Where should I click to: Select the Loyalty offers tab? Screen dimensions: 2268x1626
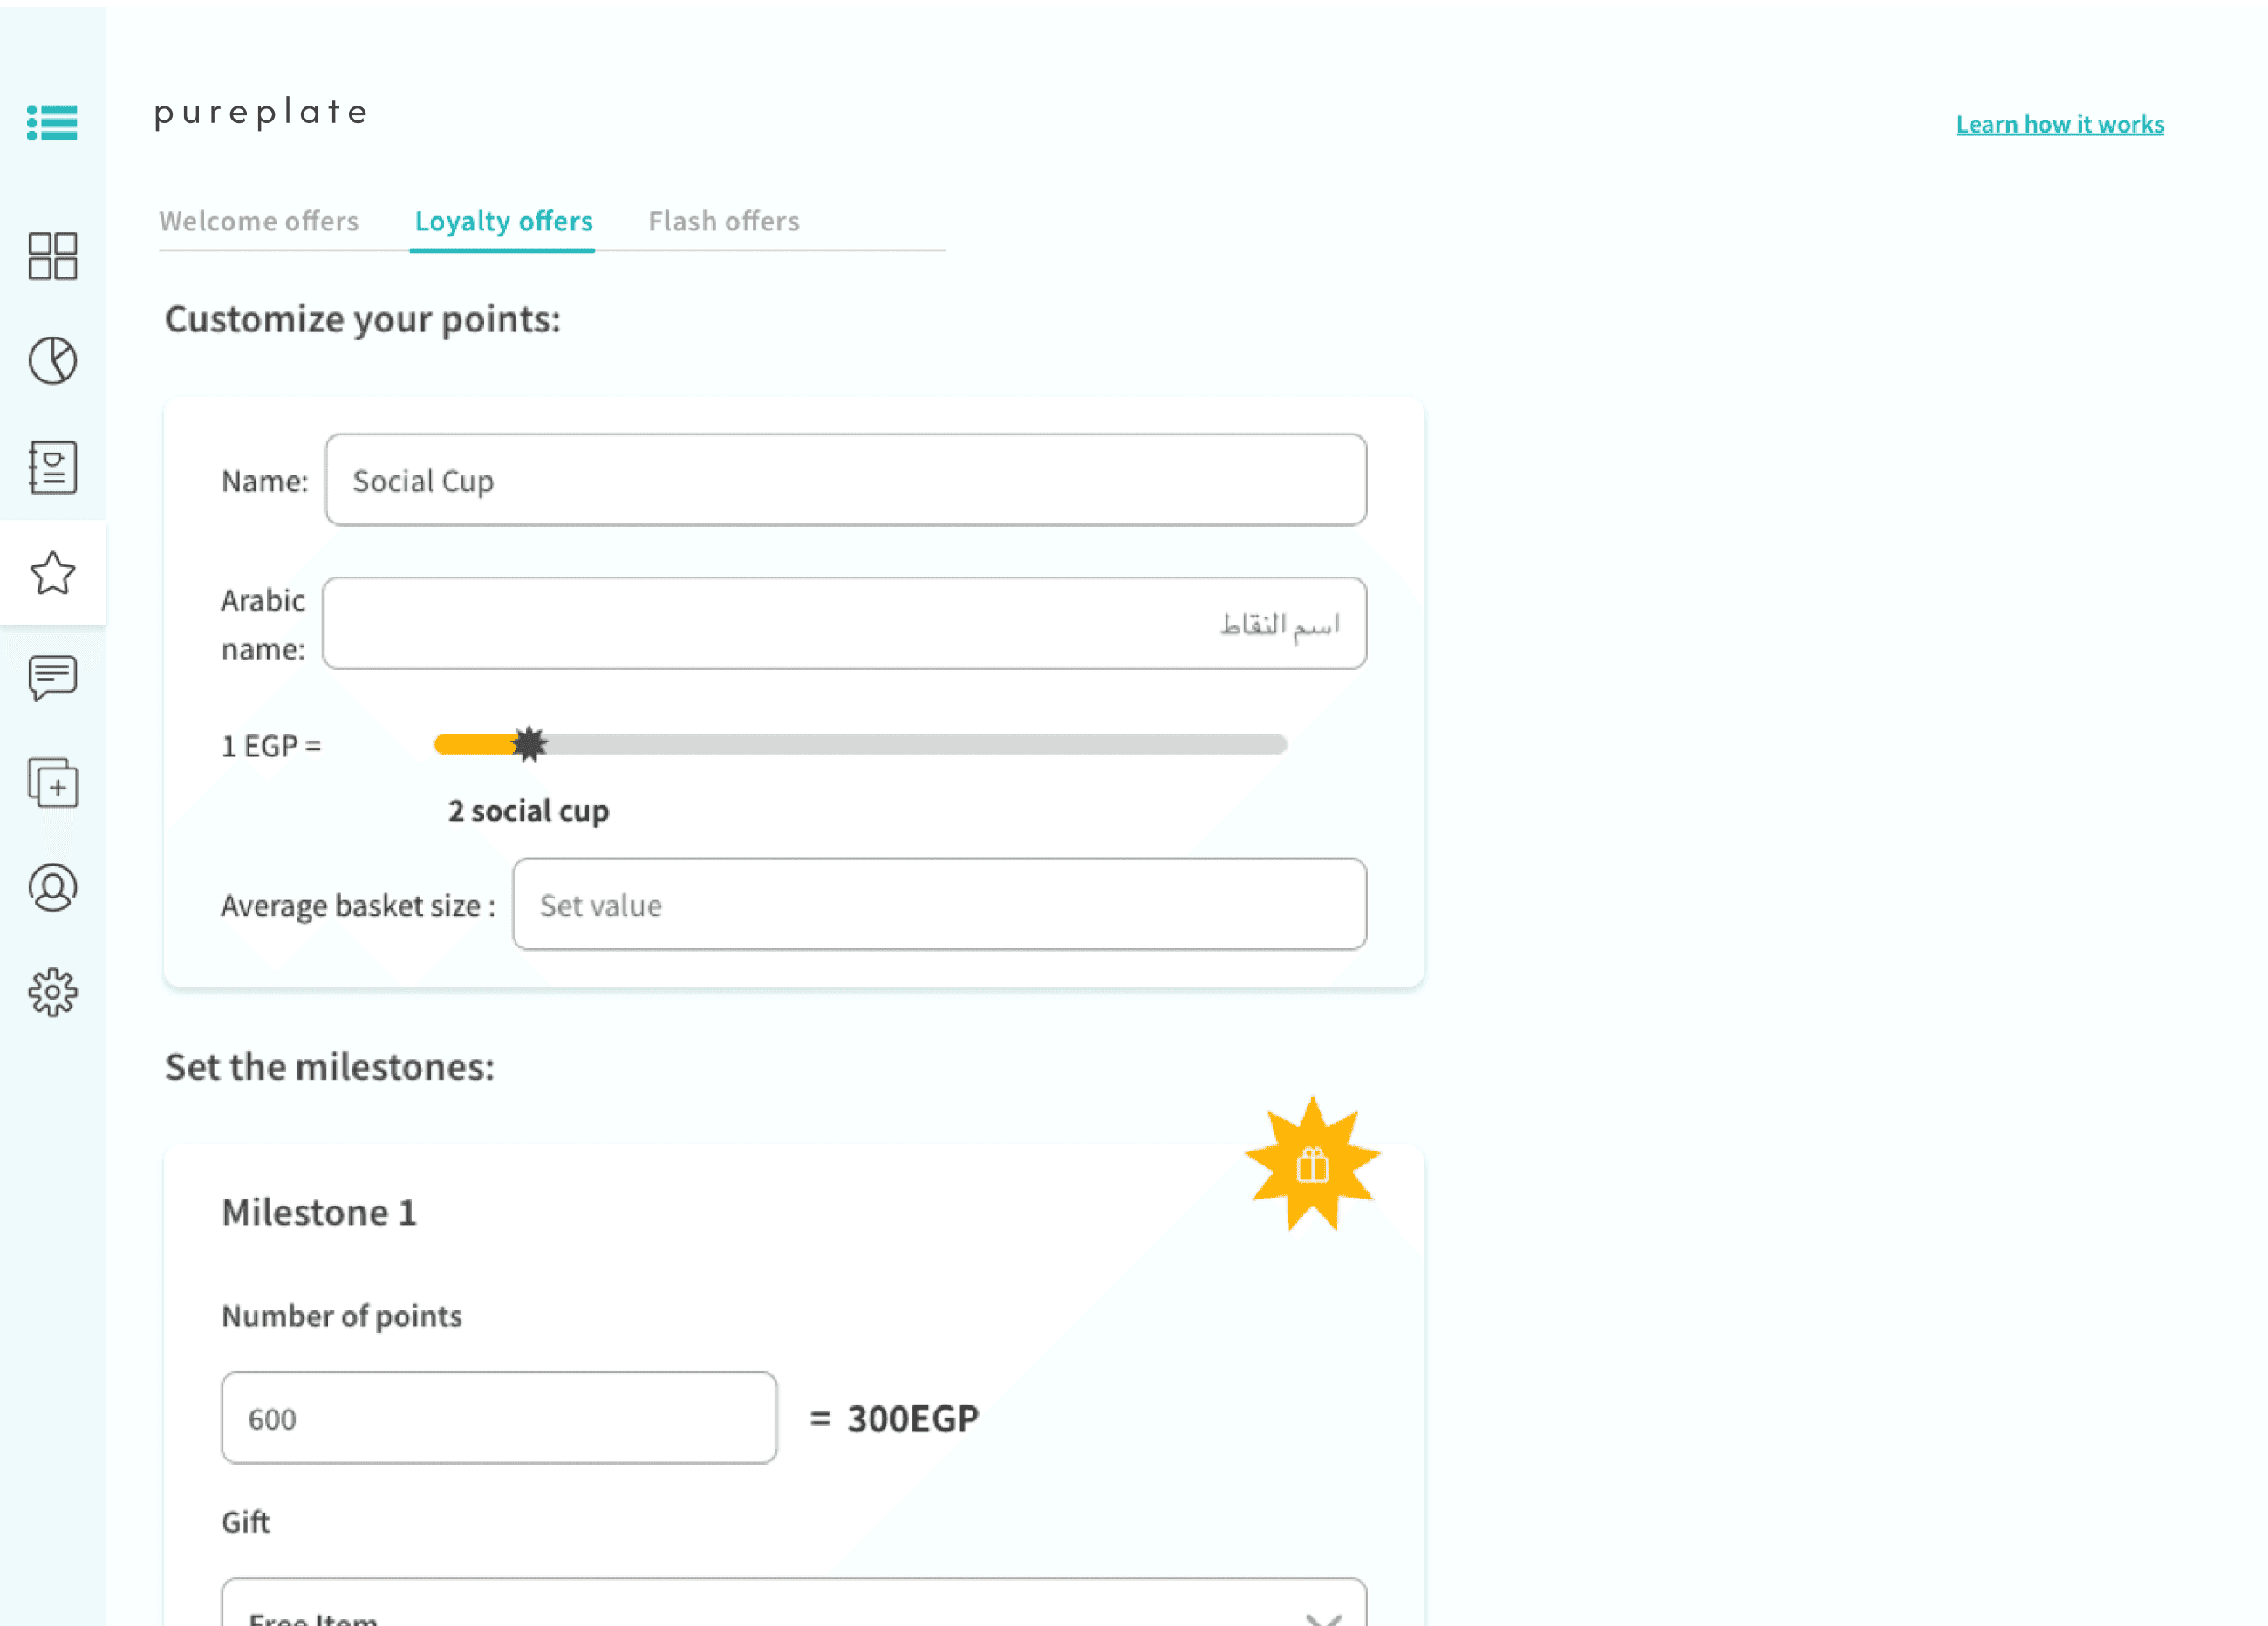(503, 221)
